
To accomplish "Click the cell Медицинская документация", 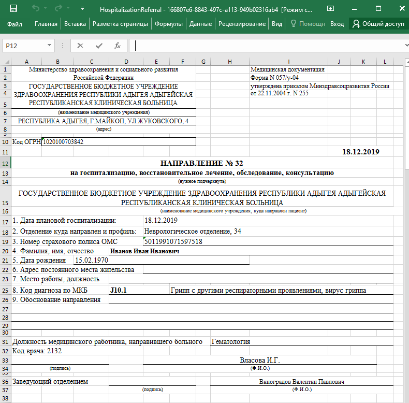I will click(x=287, y=69).
